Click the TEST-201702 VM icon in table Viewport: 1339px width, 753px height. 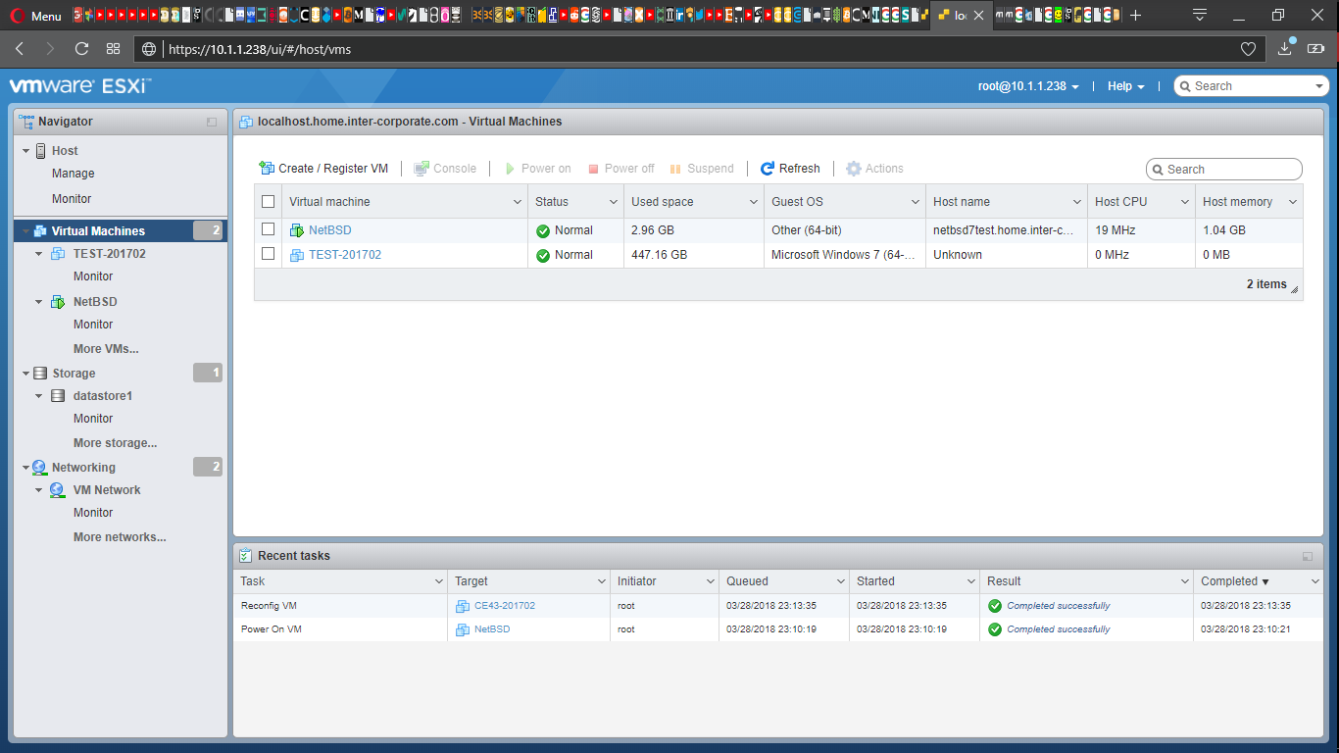(x=297, y=255)
